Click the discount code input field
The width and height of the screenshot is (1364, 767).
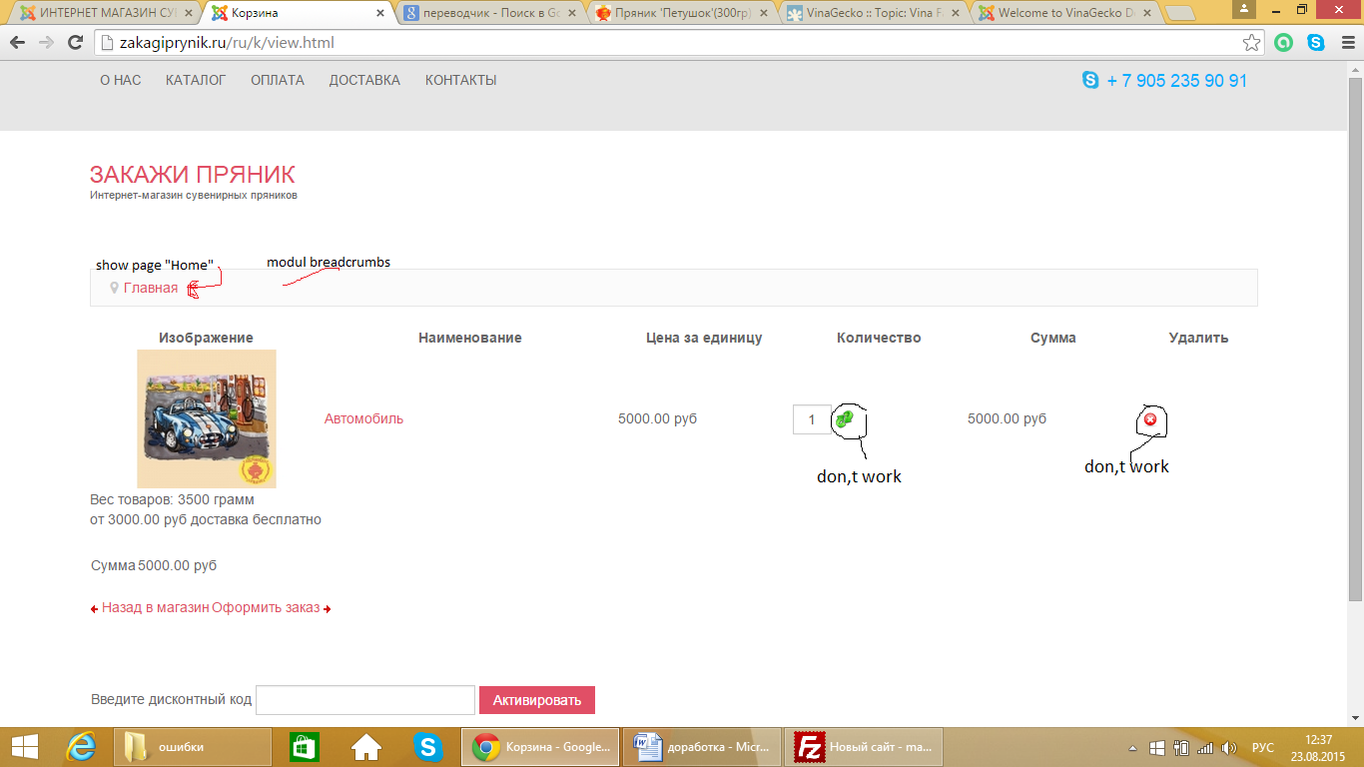tap(364, 700)
